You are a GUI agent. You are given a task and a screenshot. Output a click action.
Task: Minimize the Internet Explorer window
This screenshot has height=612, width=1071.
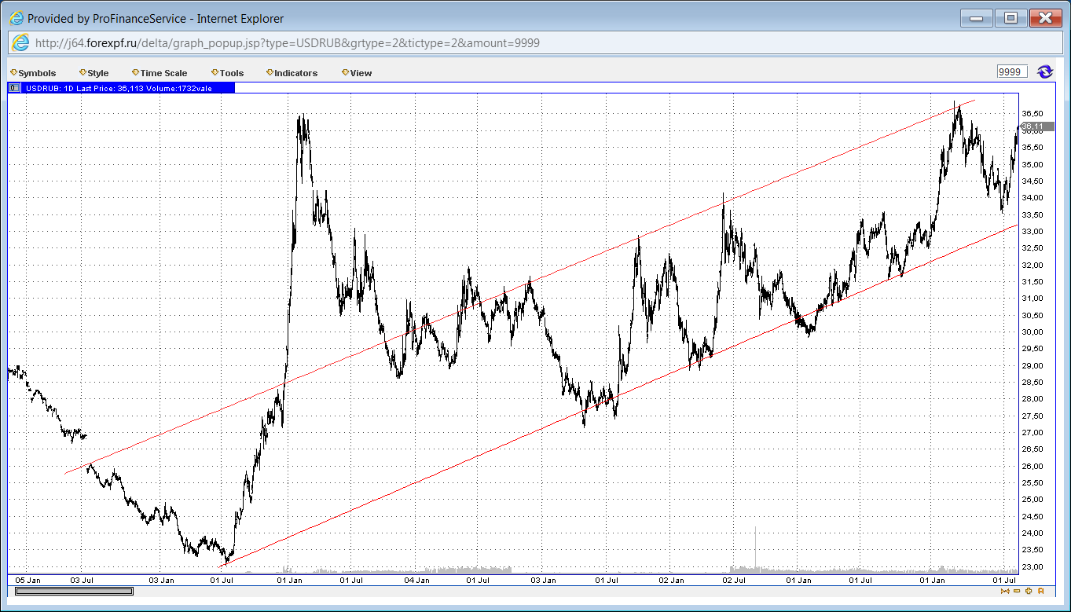(977, 17)
